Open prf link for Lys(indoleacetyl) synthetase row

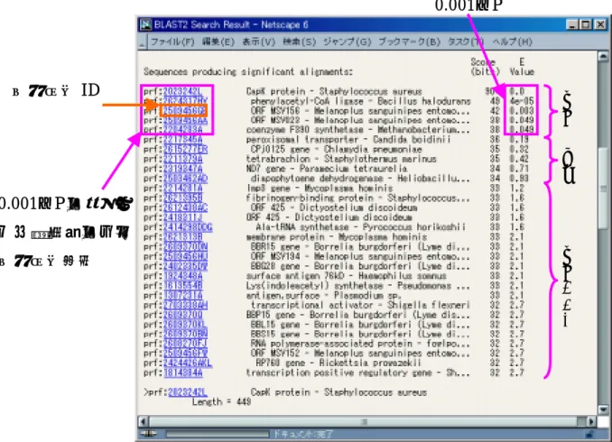[182, 286]
